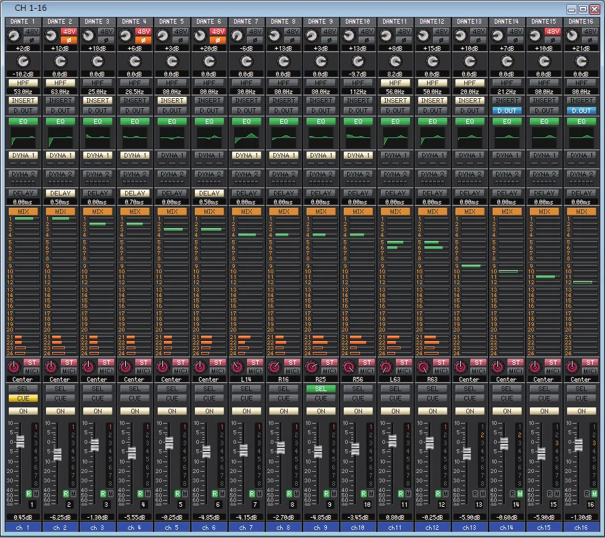Turn off the ON button for ch 6

pyautogui.click(x=209, y=411)
